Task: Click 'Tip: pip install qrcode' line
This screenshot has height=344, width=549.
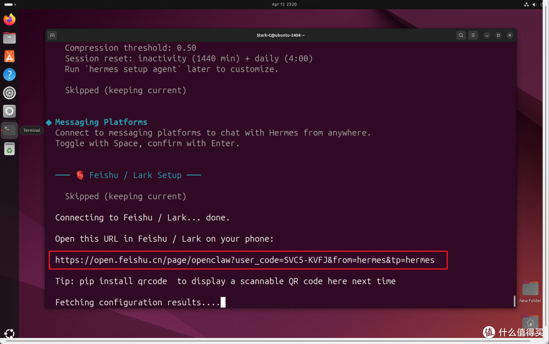Action: point(225,281)
